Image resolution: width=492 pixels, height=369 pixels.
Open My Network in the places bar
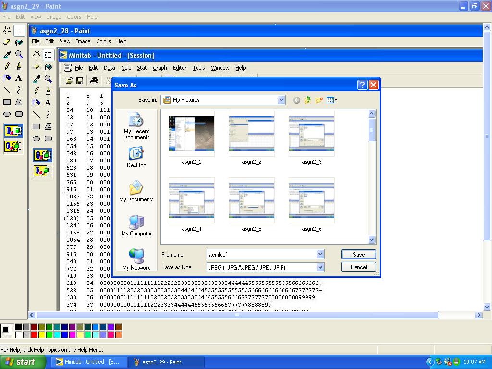(x=136, y=259)
